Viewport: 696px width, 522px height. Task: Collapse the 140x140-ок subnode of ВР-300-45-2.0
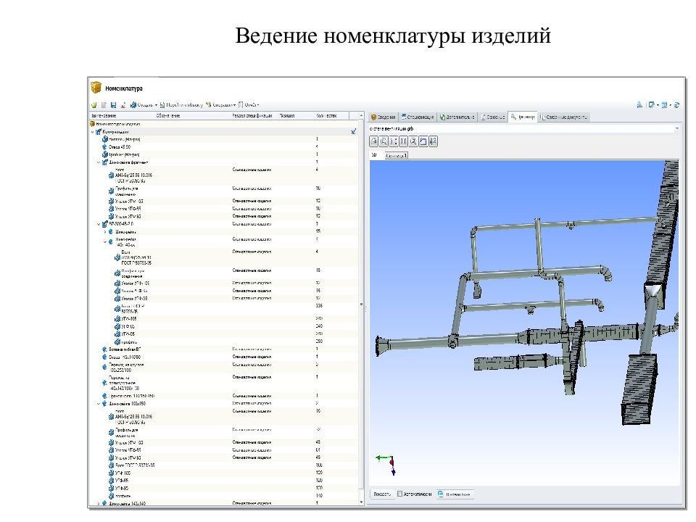pyautogui.click(x=105, y=242)
